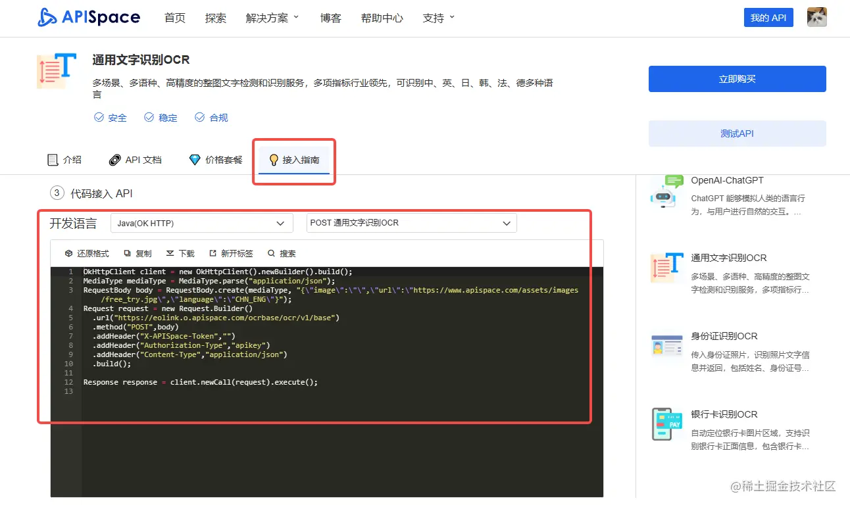Select the 接入指南 tab

[x=294, y=160]
